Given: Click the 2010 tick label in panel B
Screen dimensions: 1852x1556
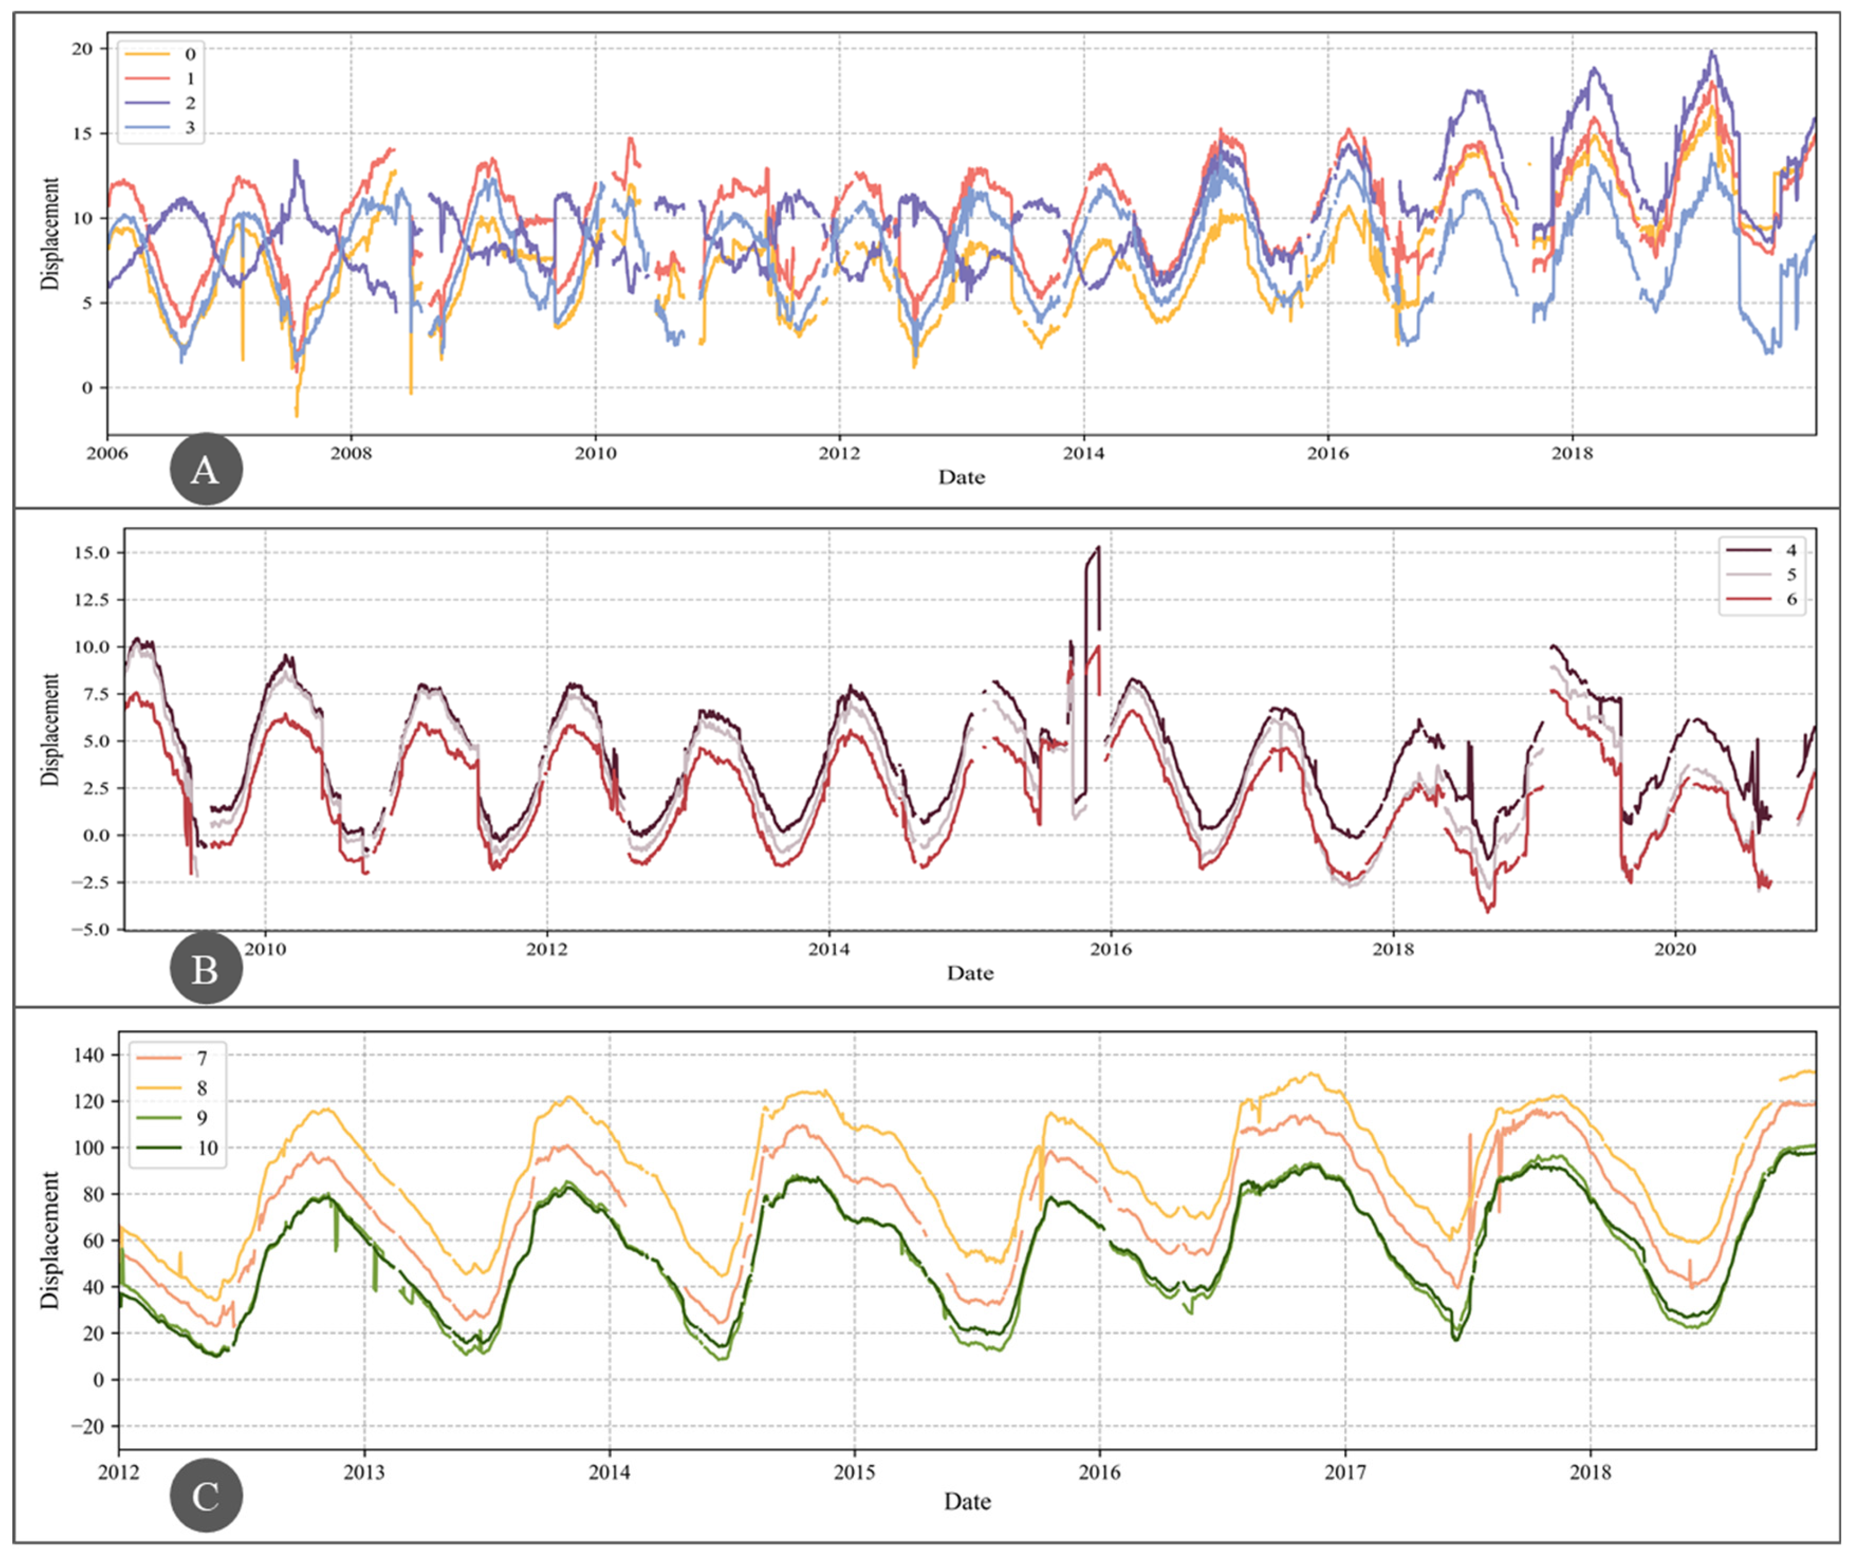Looking at the screenshot, I should (x=265, y=949).
